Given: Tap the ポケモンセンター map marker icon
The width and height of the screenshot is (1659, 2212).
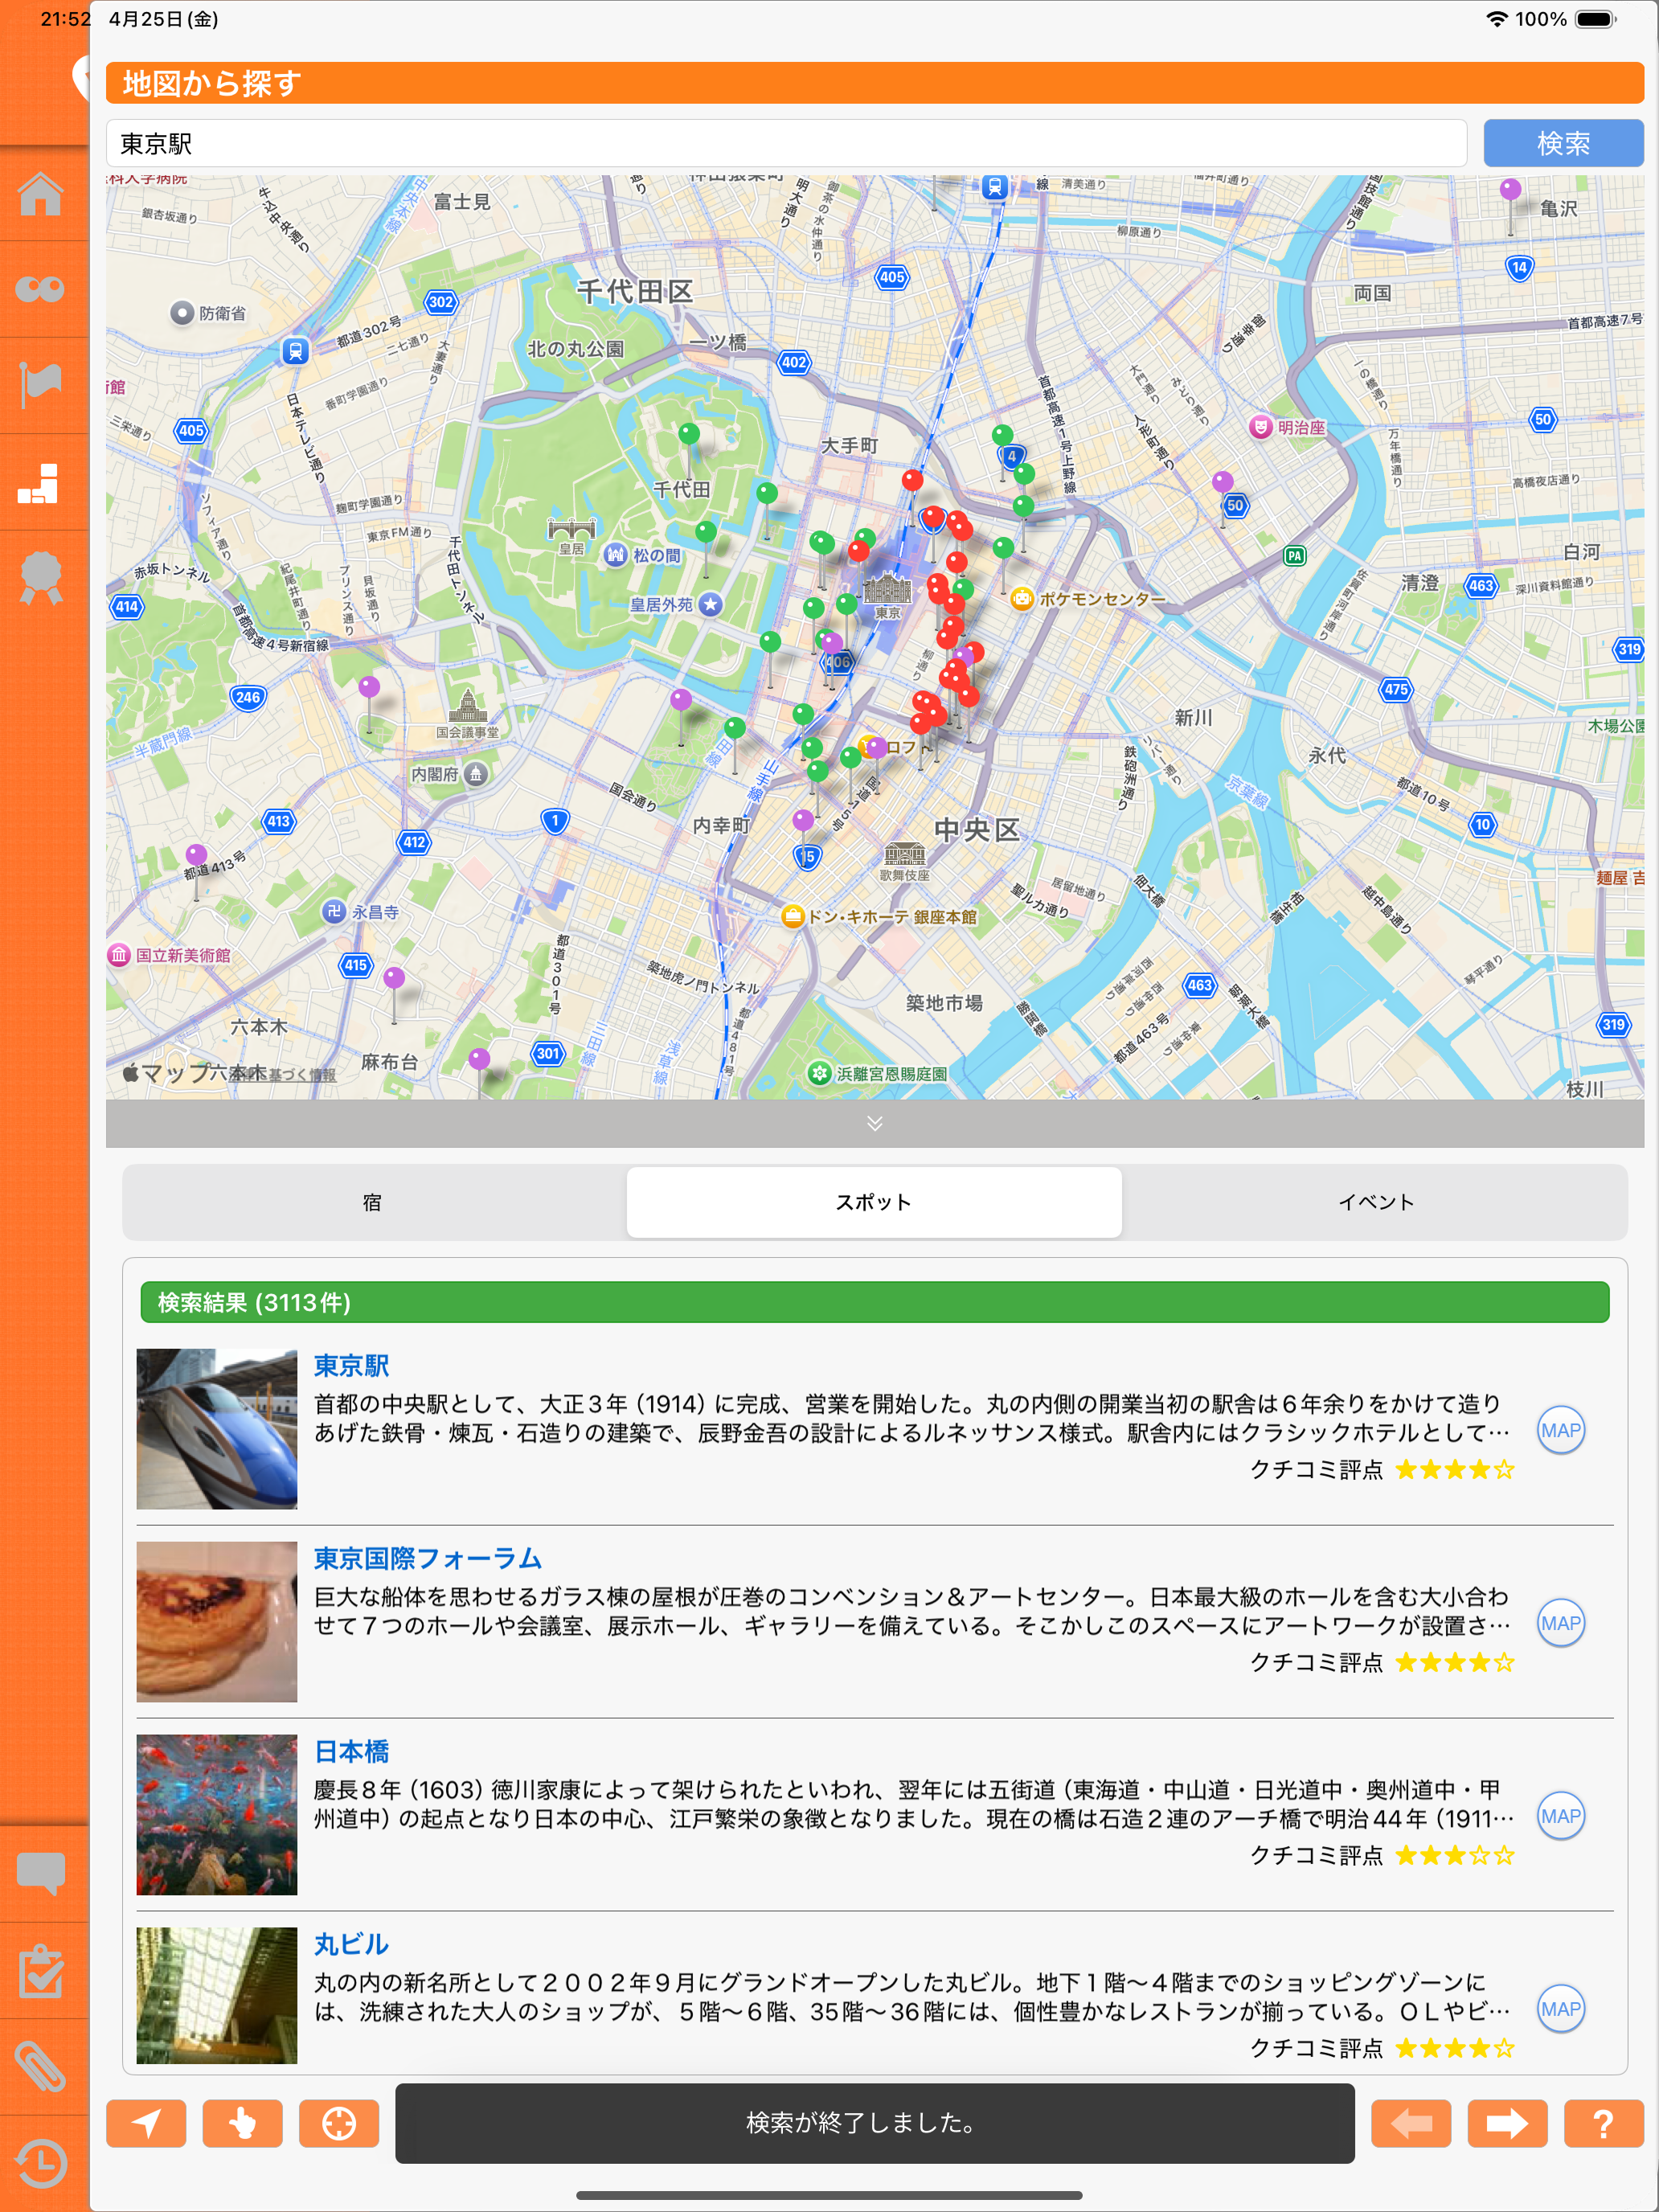Looking at the screenshot, I should [x=1021, y=599].
